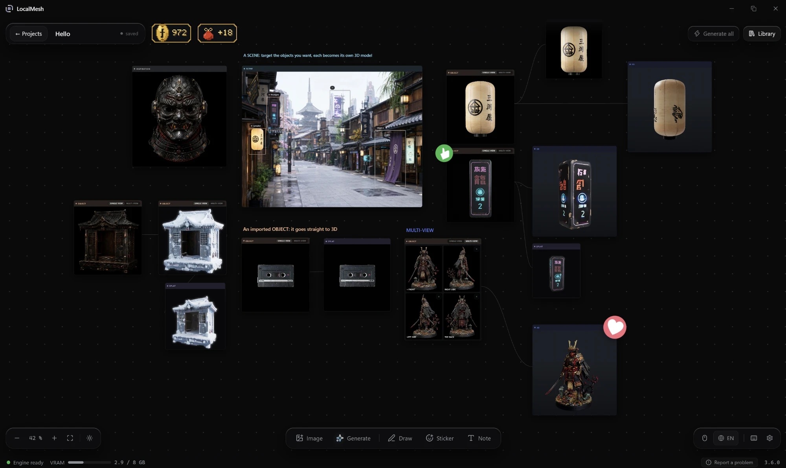Open the Library
The height and width of the screenshot is (468, 786).
tap(762, 34)
